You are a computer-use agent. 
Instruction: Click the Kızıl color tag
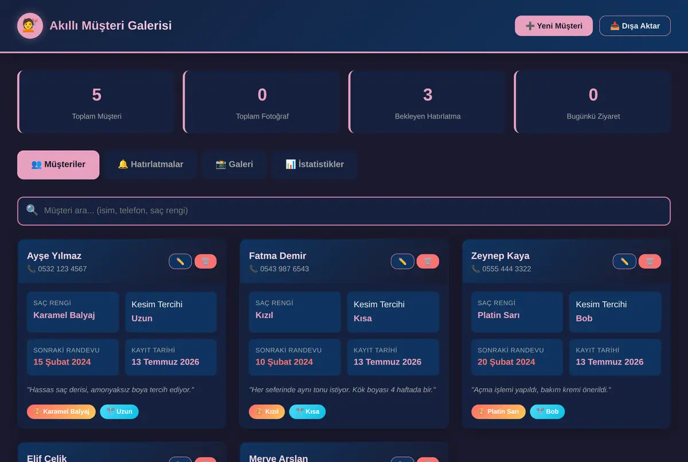point(267,412)
